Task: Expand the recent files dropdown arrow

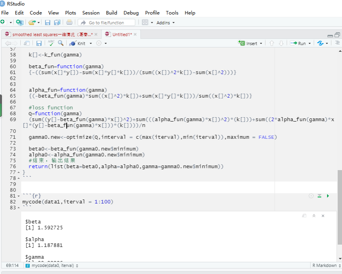Action: coord(39,22)
